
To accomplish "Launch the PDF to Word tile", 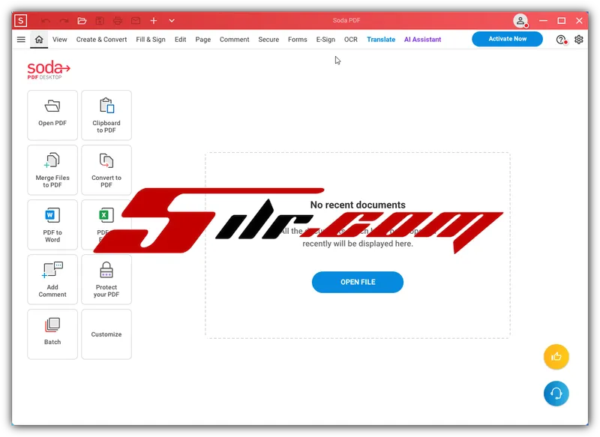I will (x=52, y=224).
